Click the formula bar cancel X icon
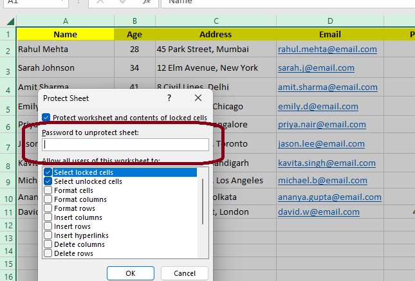This screenshot has width=415, height=281. (x=100, y=2)
